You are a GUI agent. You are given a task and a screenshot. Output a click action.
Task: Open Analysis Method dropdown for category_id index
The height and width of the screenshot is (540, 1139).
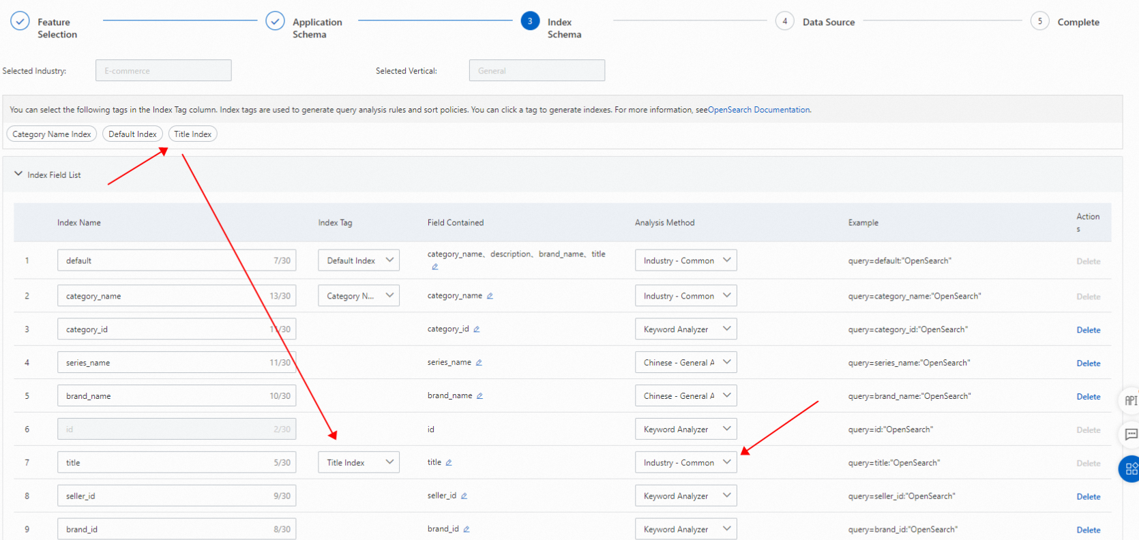[686, 329]
